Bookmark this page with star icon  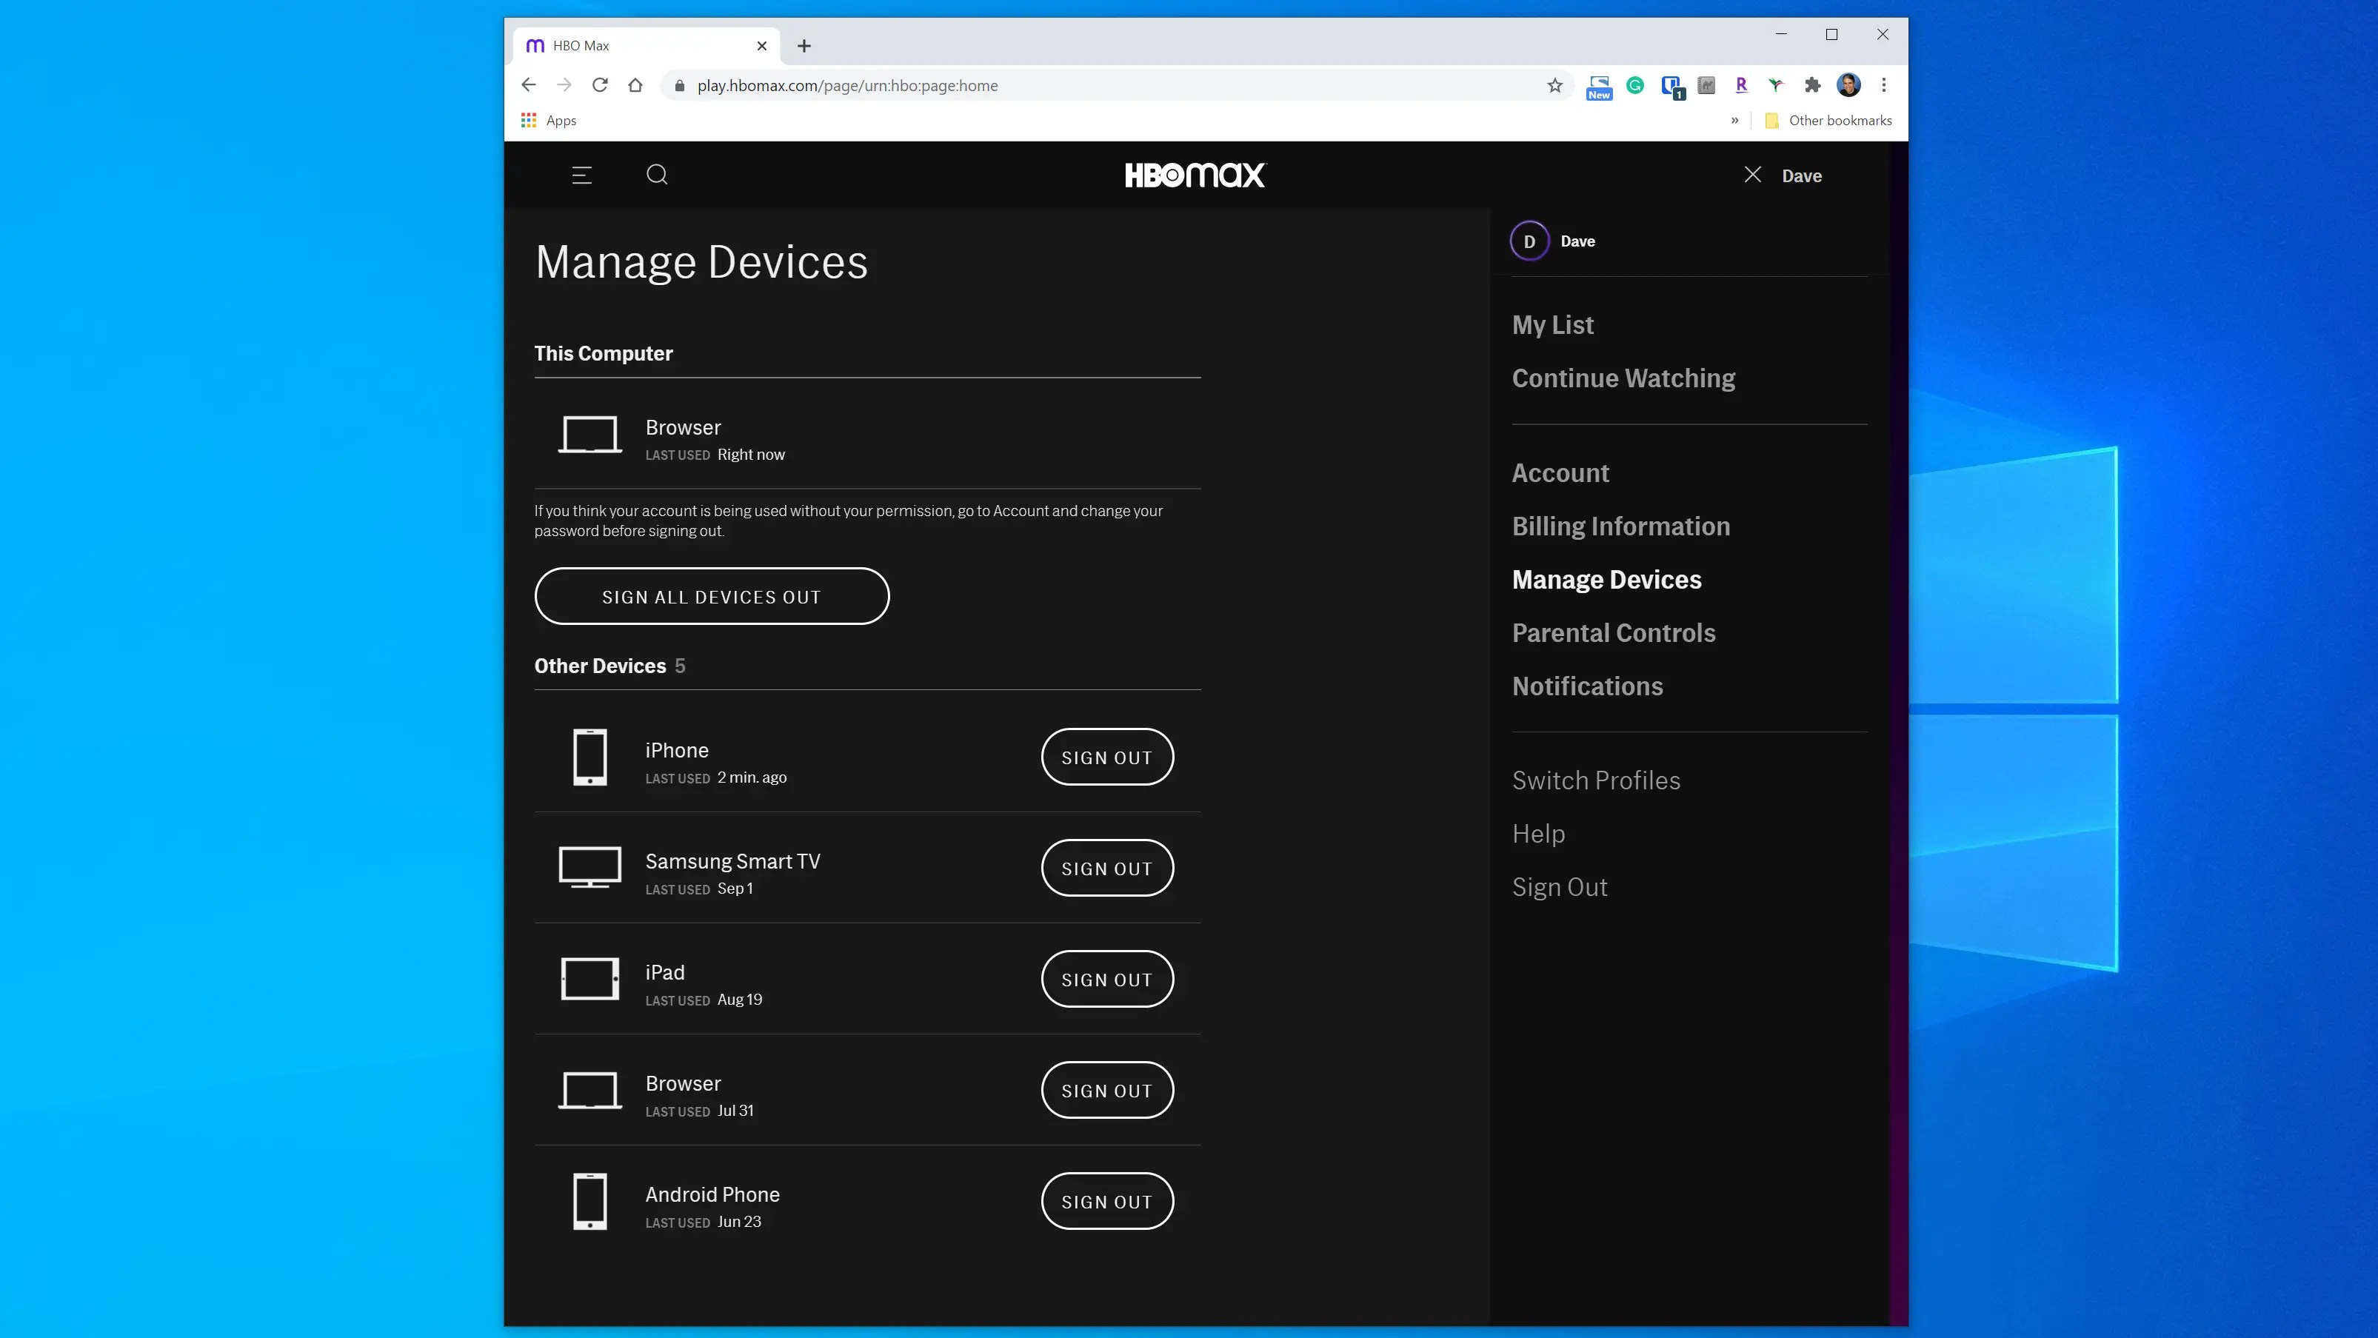pos(1554,86)
